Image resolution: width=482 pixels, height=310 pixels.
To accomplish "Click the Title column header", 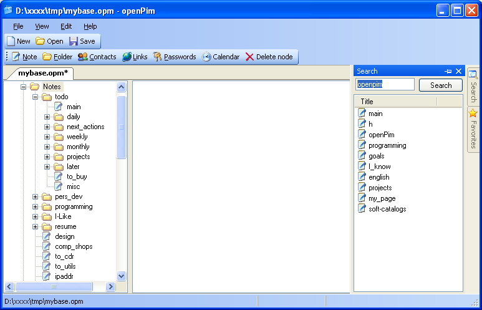I will (x=396, y=102).
